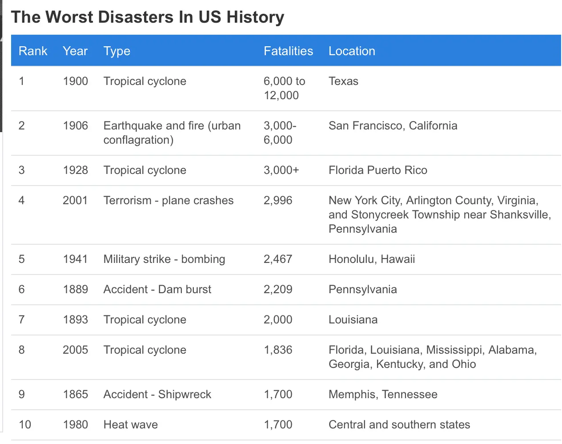
Task: Click the Year column header
Action: (75, 51)
